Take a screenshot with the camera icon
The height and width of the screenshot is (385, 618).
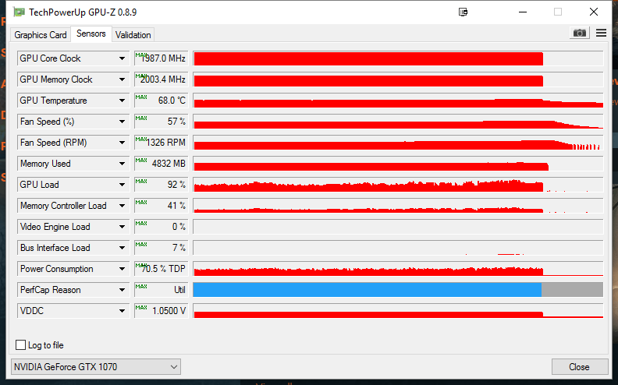point(579,33)
